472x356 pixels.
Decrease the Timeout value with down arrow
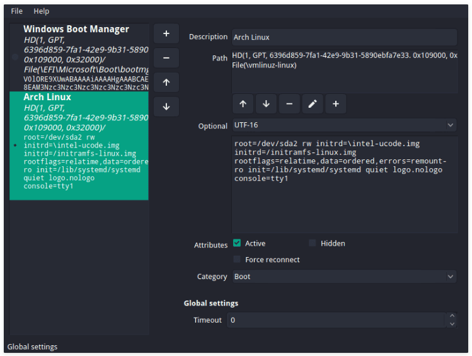[452, 324]
